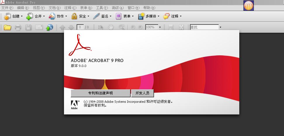Expand the 安全 dropdown arrow
Screen dimensions: 284x136
click(x=89, y=16)
